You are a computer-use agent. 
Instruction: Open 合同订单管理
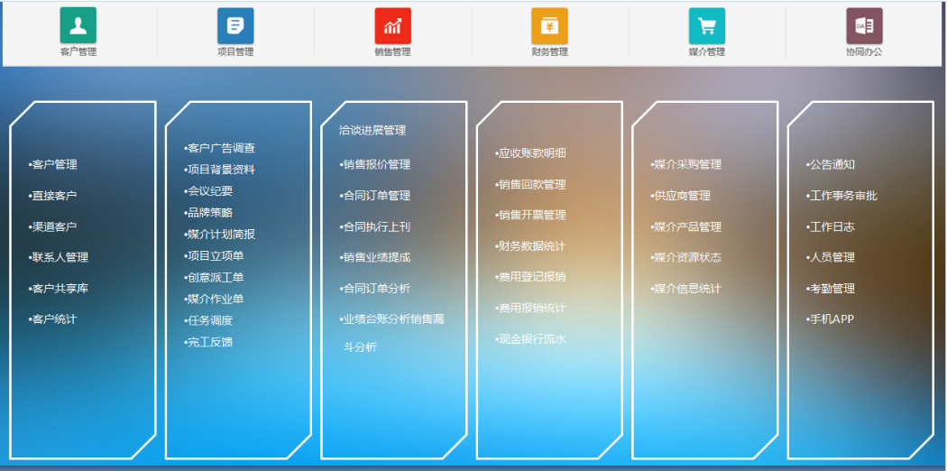374,196
